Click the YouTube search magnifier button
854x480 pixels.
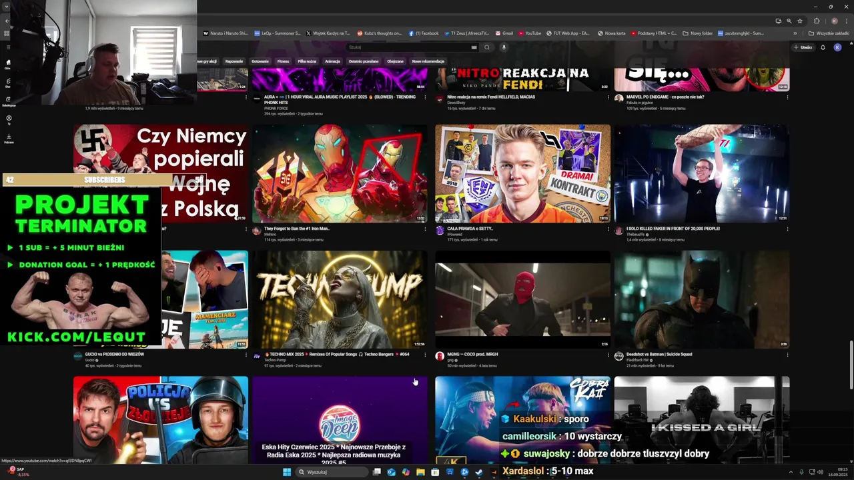tap(487, 47)
